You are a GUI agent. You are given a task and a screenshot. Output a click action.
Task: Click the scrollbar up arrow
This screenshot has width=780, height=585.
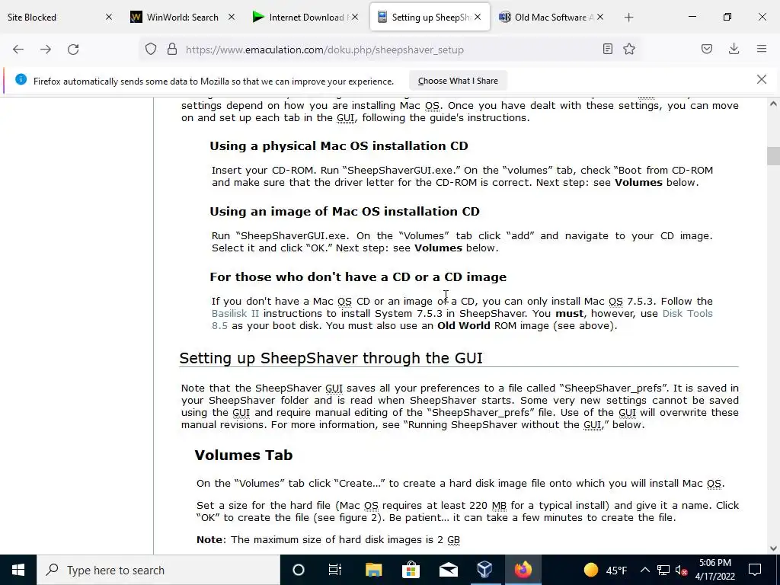(x=773, y=104)
